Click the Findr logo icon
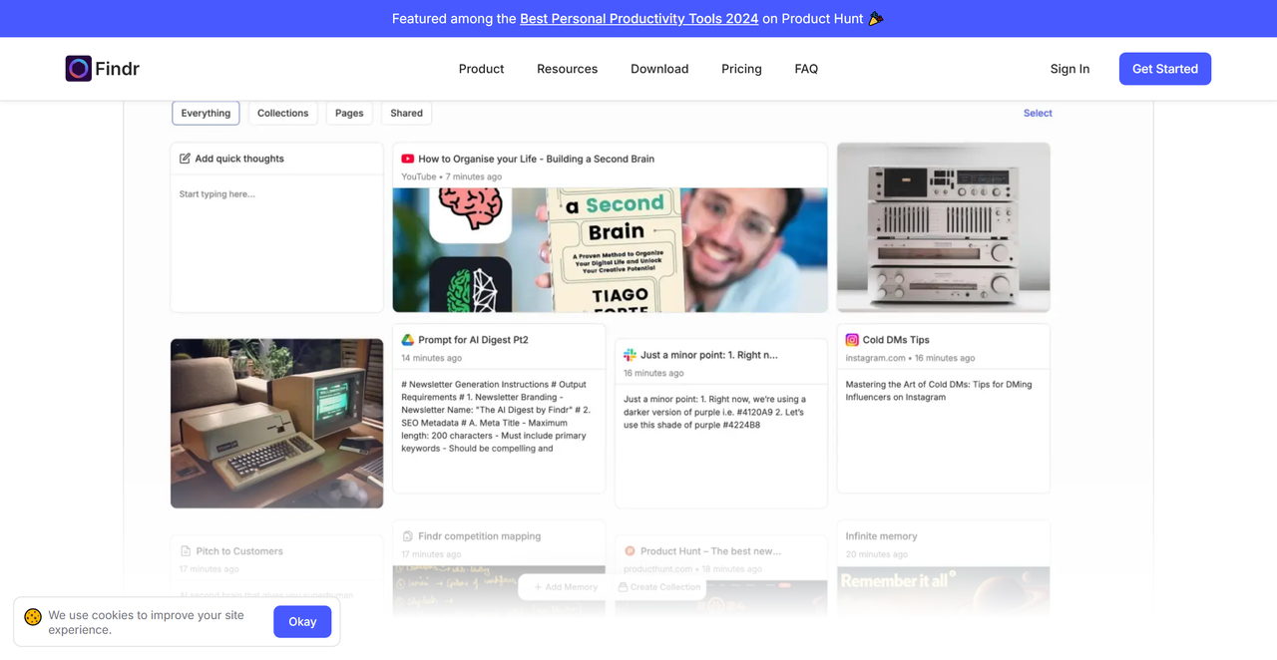 point(79,69)
